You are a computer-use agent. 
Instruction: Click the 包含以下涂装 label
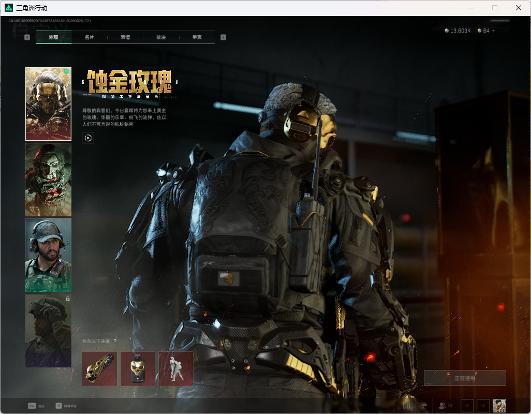coord(96,341)
